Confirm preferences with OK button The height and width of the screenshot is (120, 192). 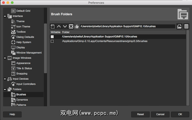[180, 114]
